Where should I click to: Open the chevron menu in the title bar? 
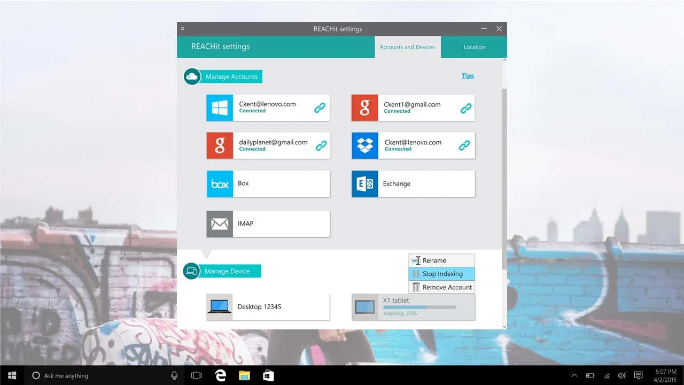(182, 28)
